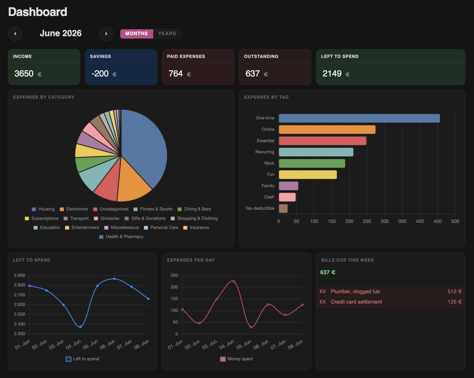This screenshot has height=378, width=474.
Task: Toggle Subscriptions legend item
Action: coord(42,218)
